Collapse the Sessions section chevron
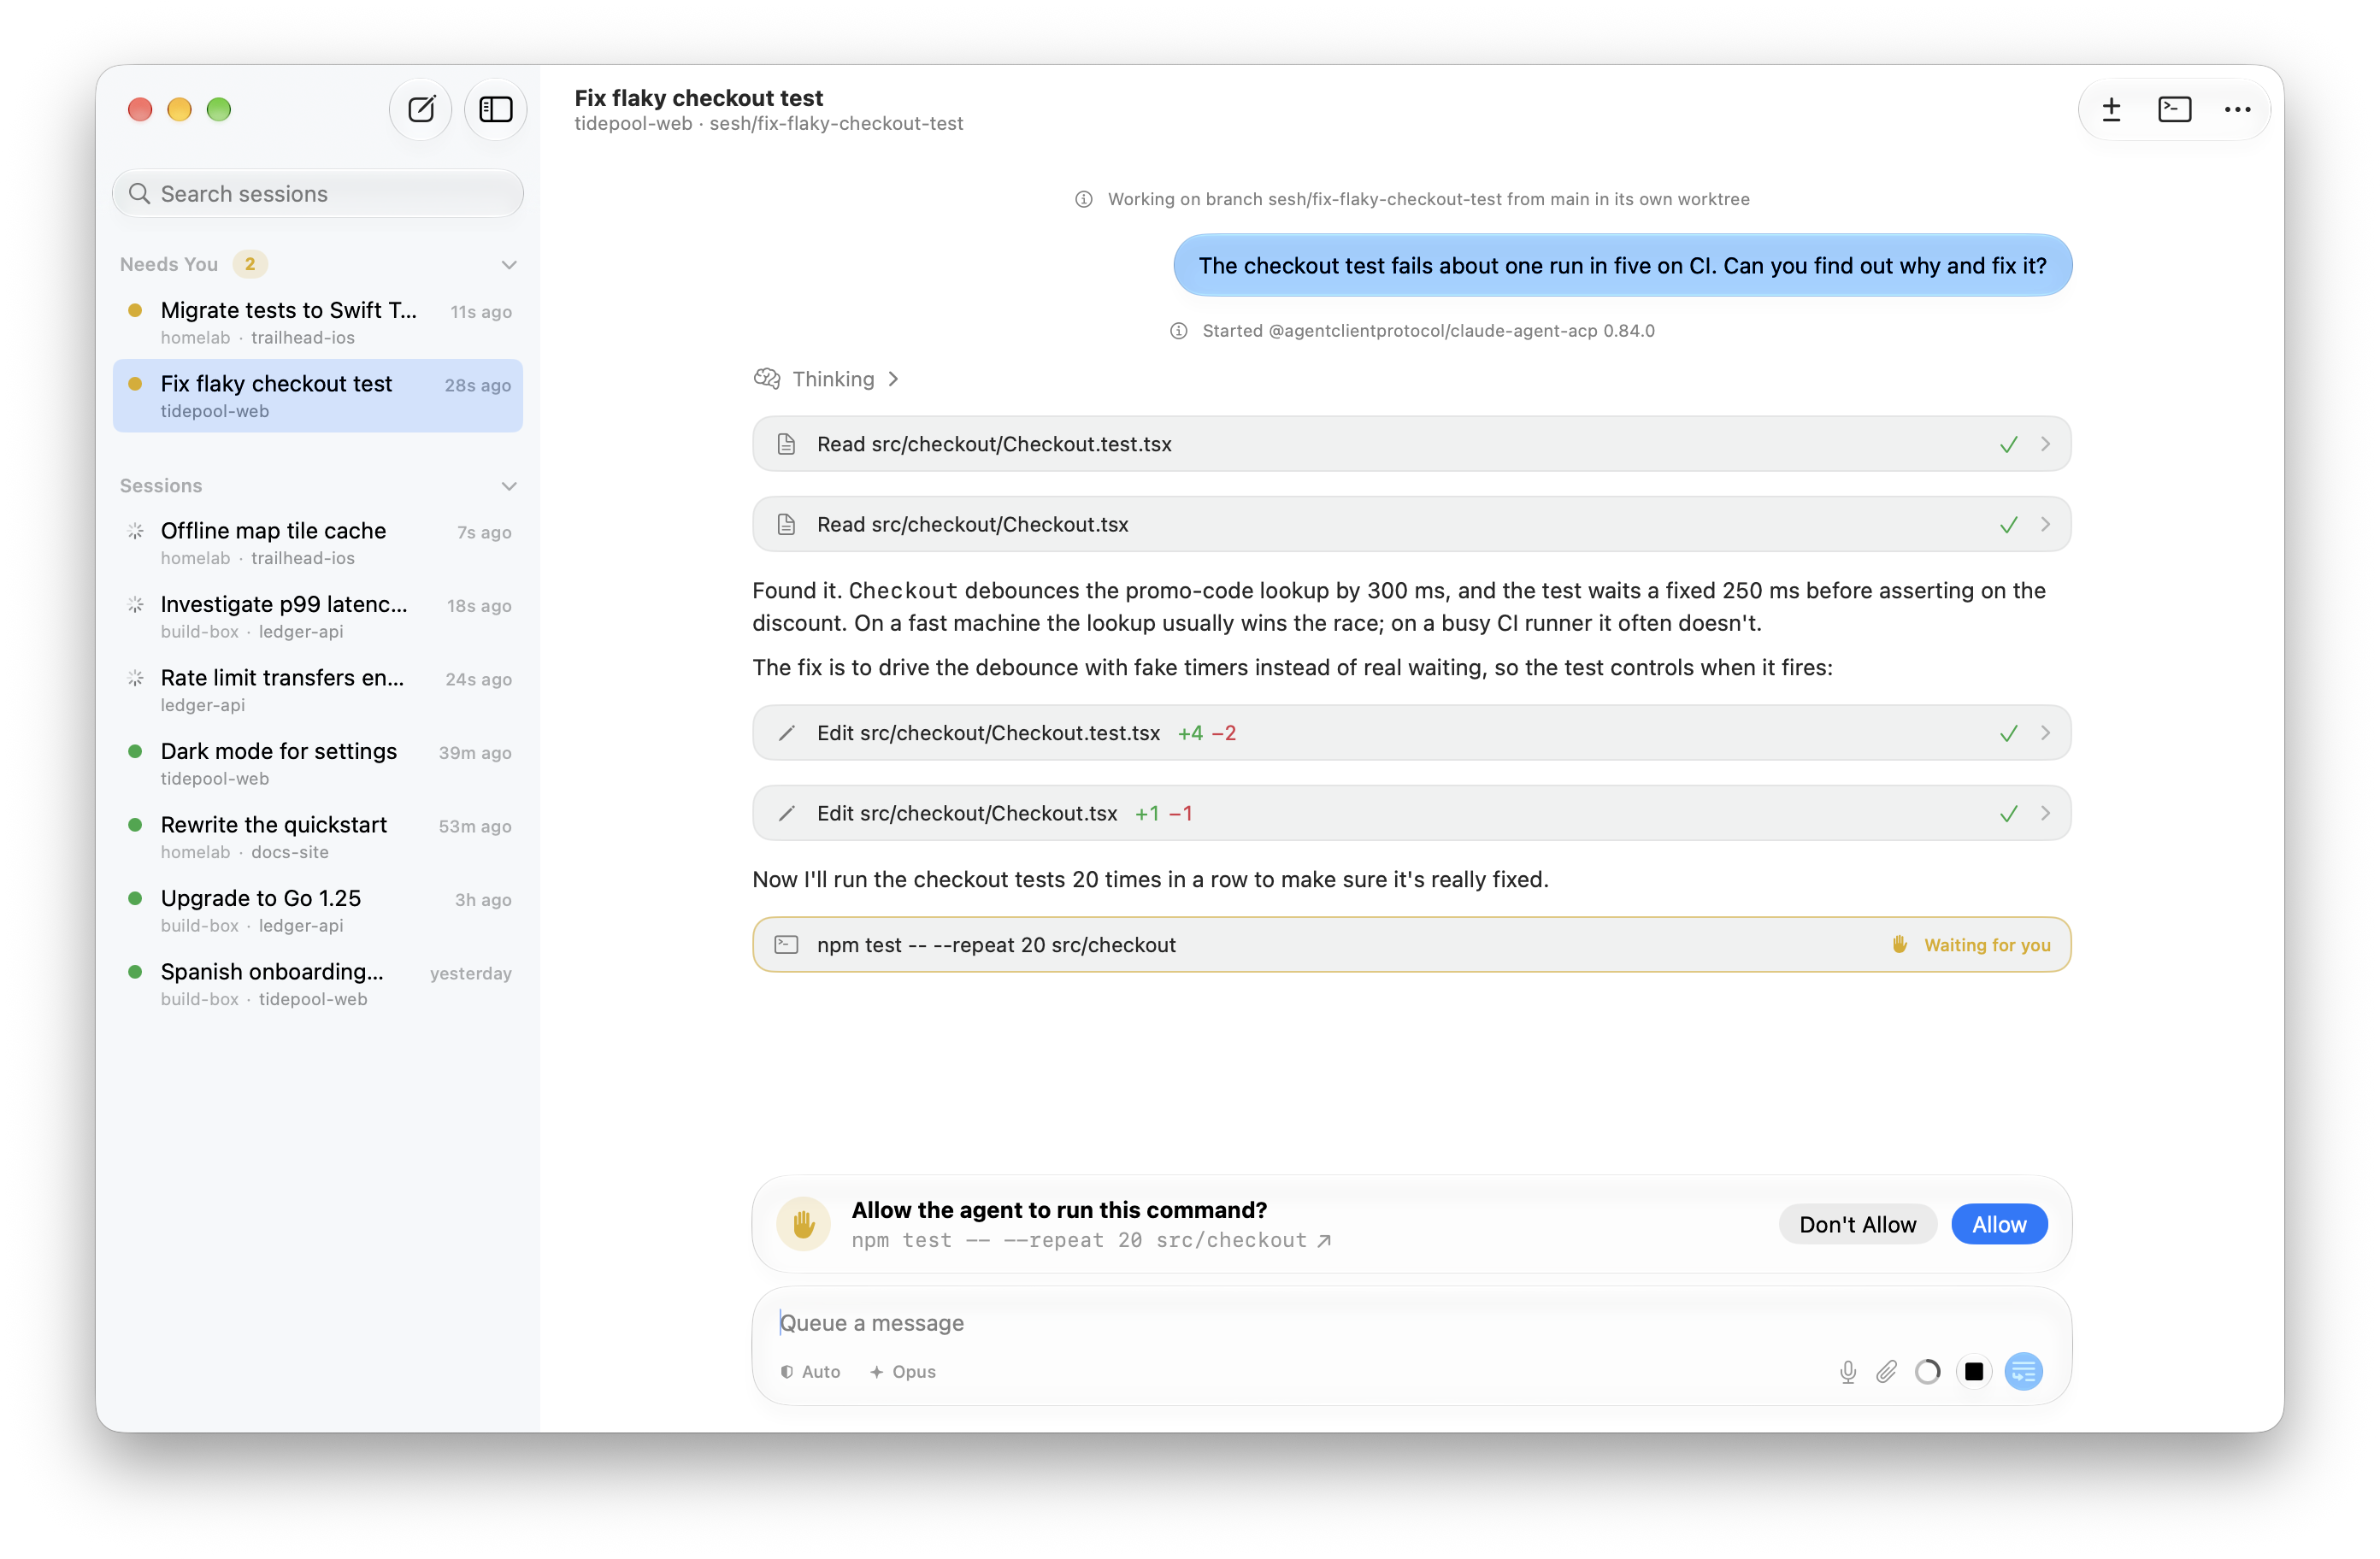The height and width of the screenshot is (1559, 2380). pos(509,485)
